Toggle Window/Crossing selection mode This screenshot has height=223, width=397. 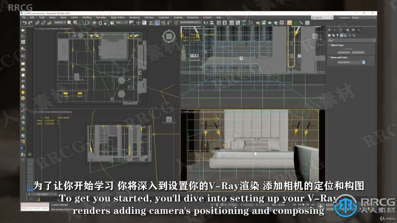87,23
